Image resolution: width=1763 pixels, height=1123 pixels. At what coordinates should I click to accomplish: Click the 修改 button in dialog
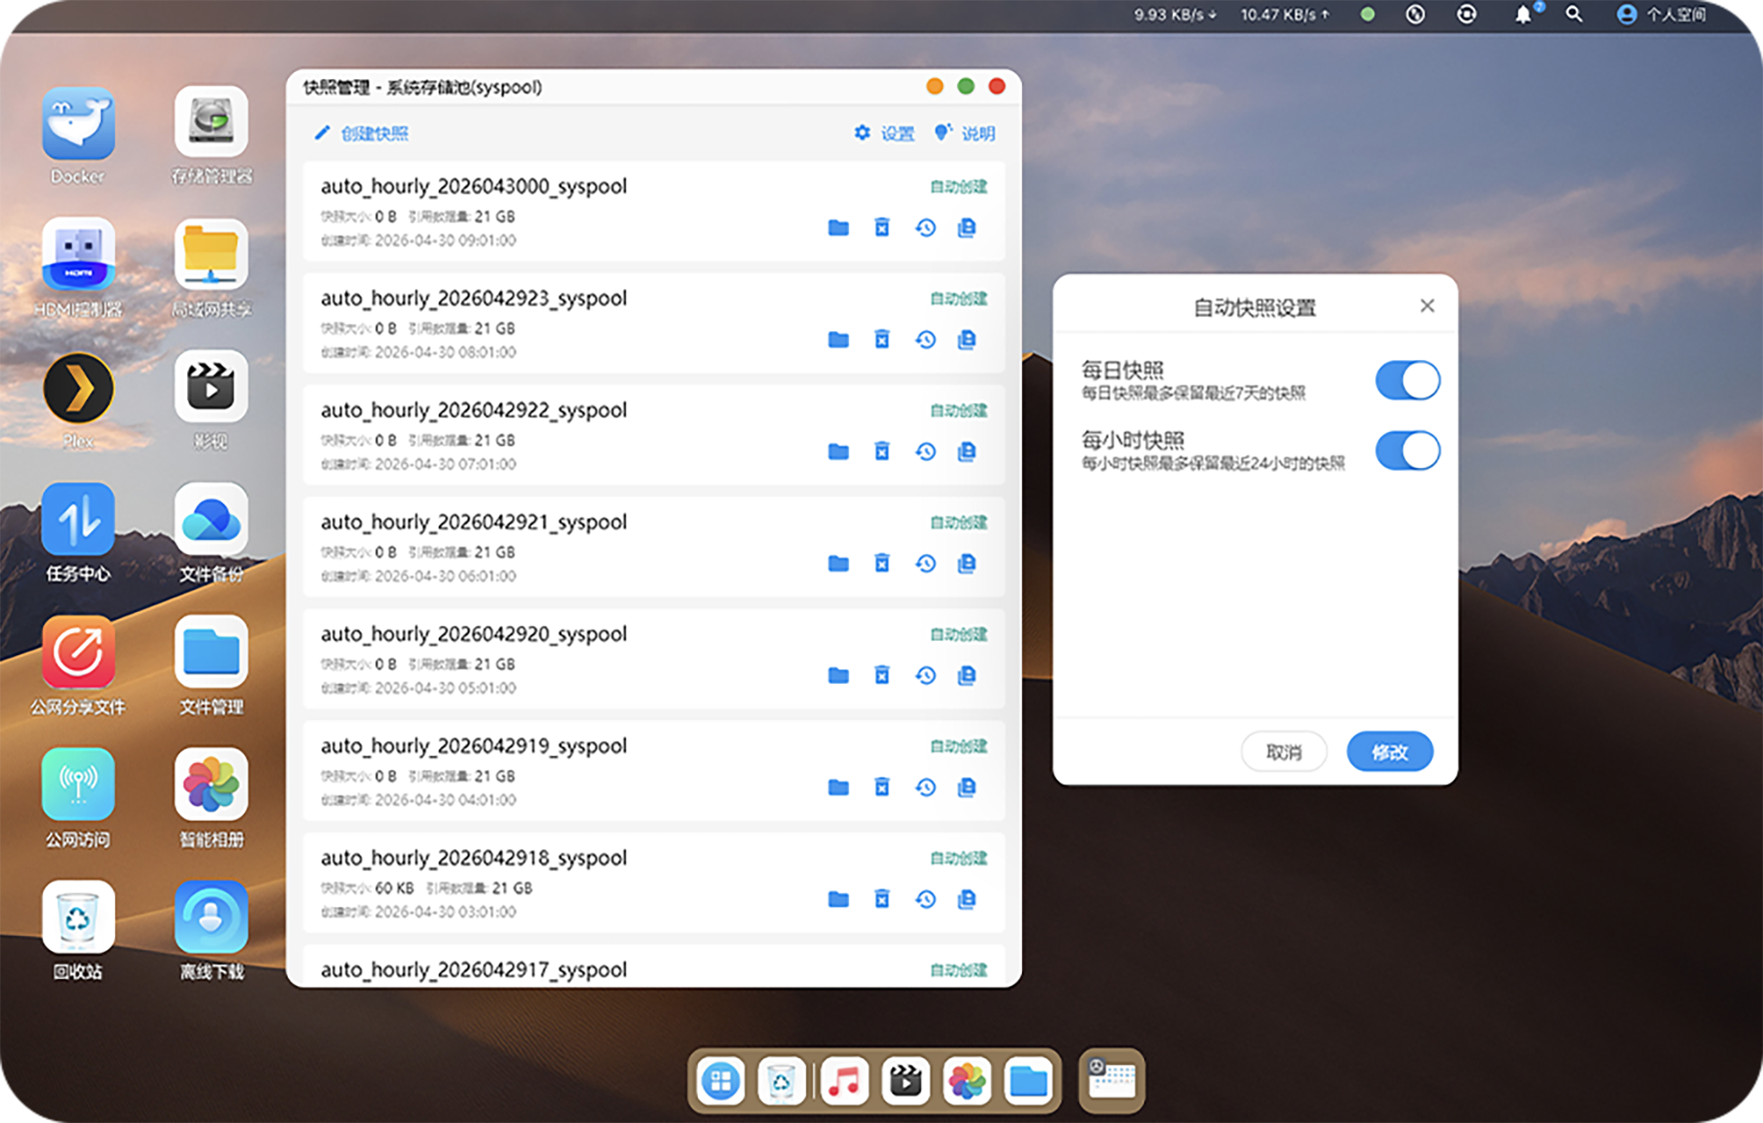(1390, 751)
